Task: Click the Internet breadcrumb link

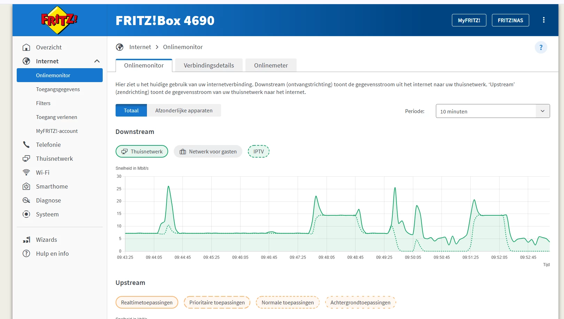Action: (140, 47)
